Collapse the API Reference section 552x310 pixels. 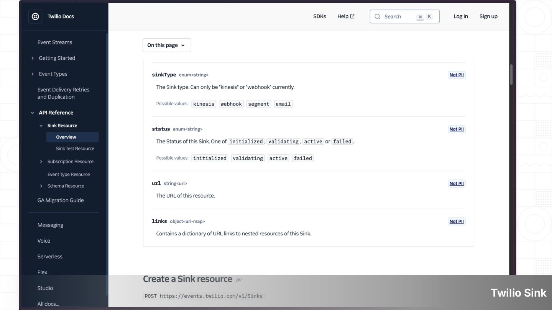pyautogui.click(x=33, y=113)
